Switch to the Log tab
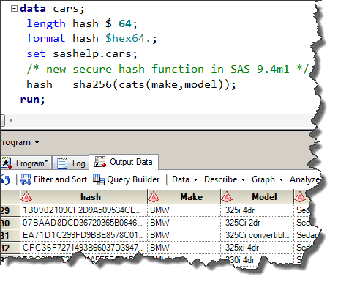This screenshot has width=338, height=285. click(x=71, y=163)
